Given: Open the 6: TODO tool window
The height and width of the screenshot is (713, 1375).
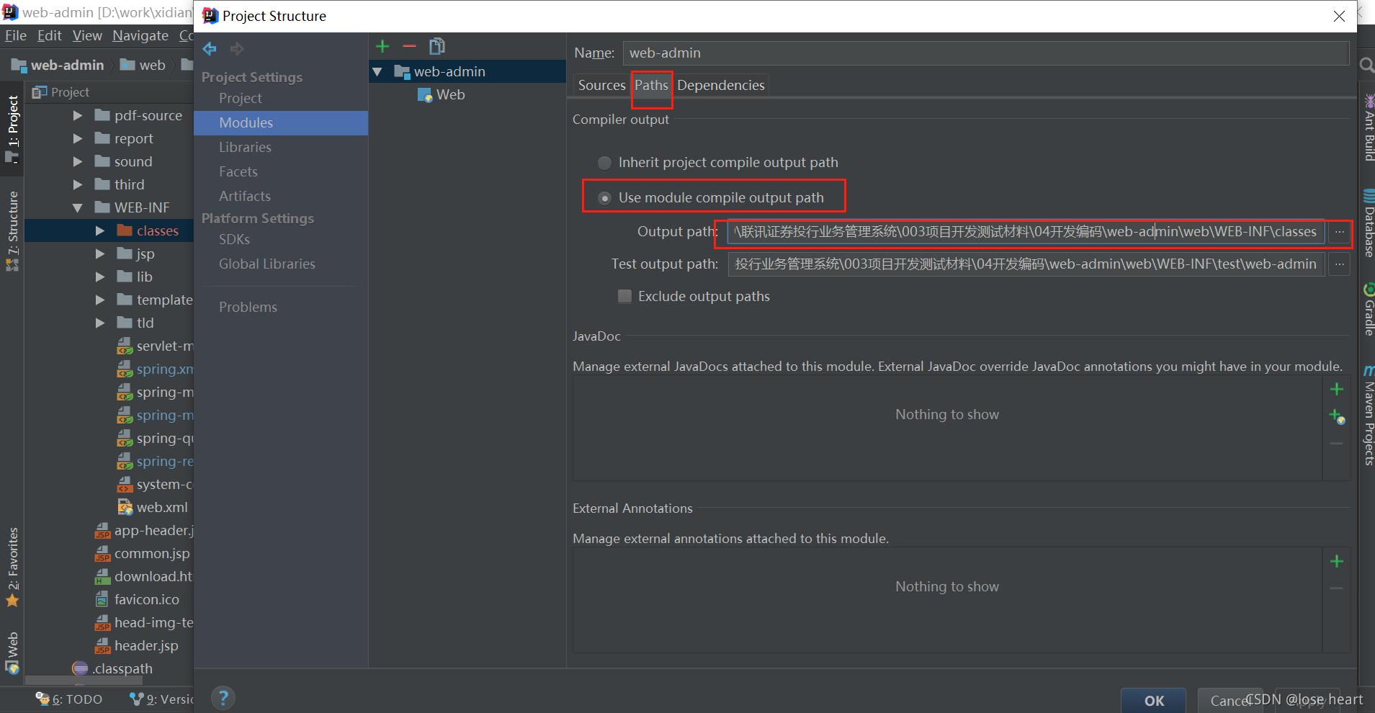Looking at the screenshot, I should [69, 699].
